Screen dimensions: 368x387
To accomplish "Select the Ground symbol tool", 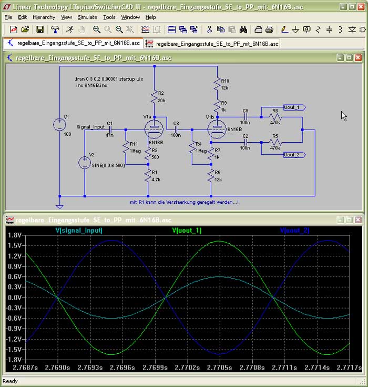I will point(295,29).
